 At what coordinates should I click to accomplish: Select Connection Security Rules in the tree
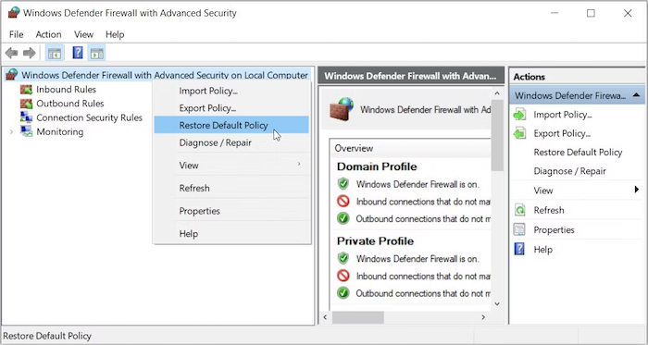click(x=89, y=117)
